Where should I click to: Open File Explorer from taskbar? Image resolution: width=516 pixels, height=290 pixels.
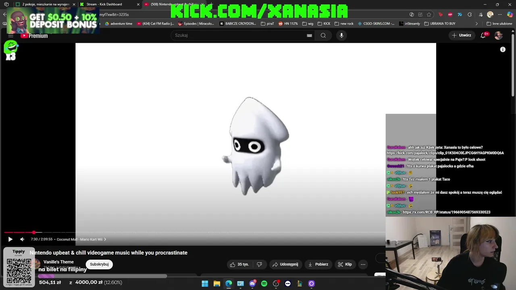[216, 284]
